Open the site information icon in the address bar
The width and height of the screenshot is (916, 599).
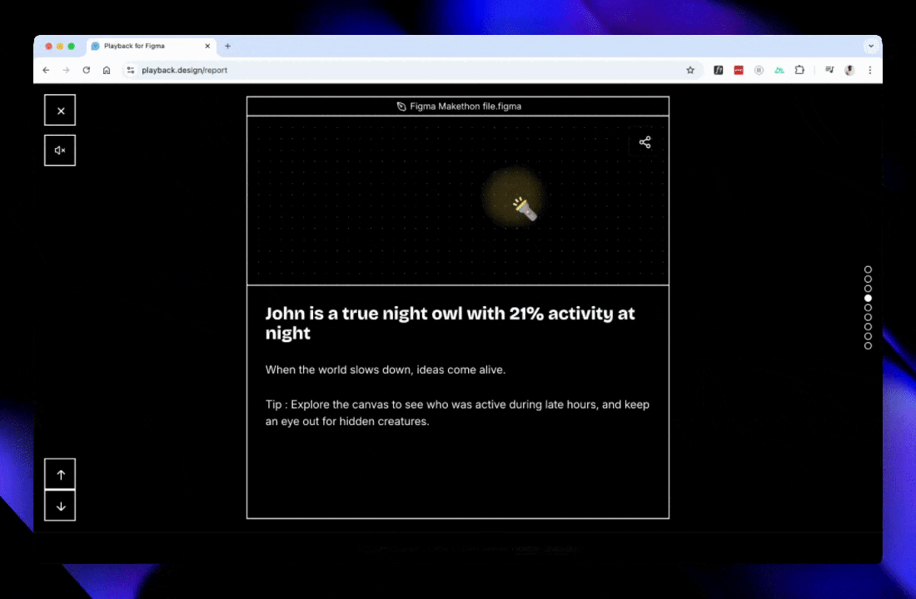point(131,70)
